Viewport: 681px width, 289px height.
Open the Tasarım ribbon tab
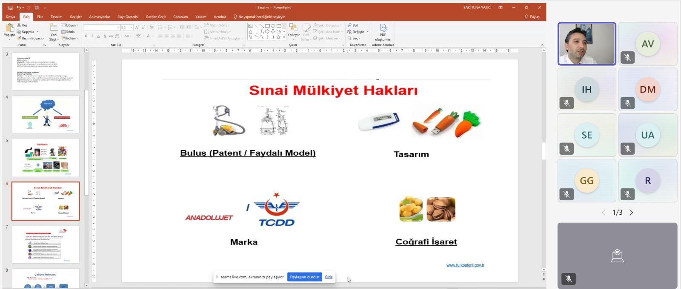pos(56,17)
